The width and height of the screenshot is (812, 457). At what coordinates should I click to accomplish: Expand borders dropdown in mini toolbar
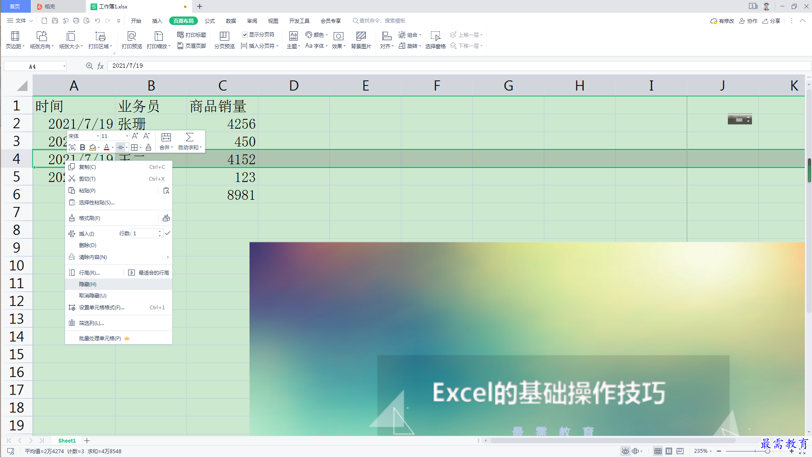[140, 148]
